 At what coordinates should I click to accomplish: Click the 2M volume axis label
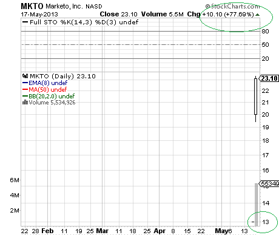click(x=15, y=211)
